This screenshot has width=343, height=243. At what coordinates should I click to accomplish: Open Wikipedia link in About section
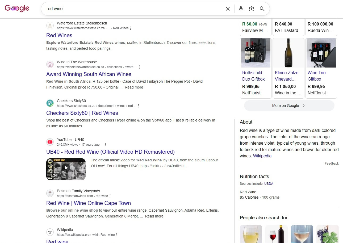[x=262, y=156]
